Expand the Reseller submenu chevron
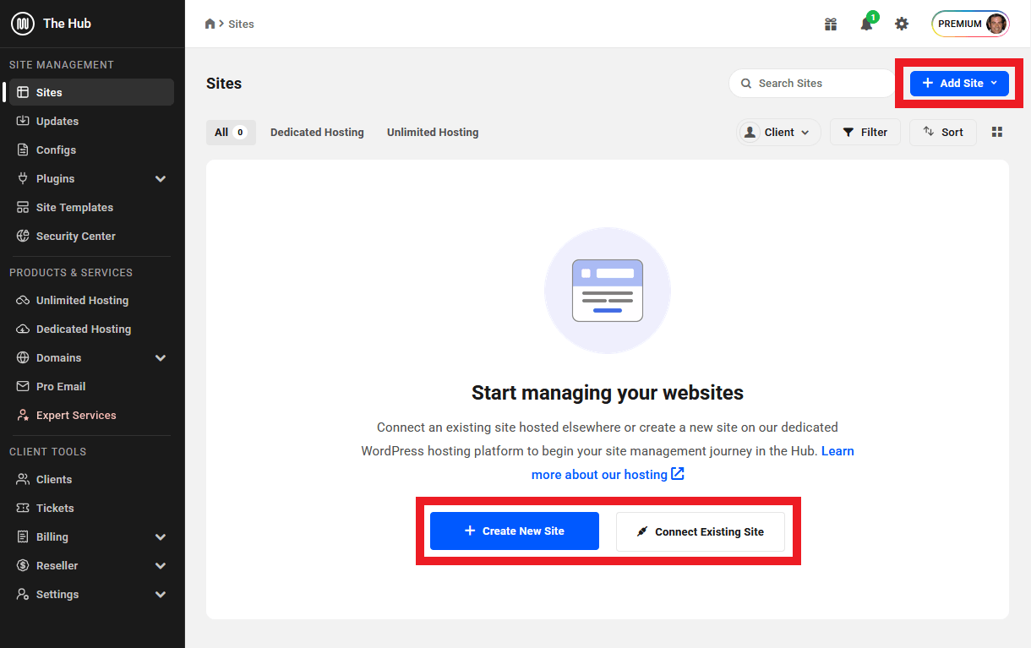Viewport: 1031px width, 648px height. pyautogui.click(x=161, y=566)
